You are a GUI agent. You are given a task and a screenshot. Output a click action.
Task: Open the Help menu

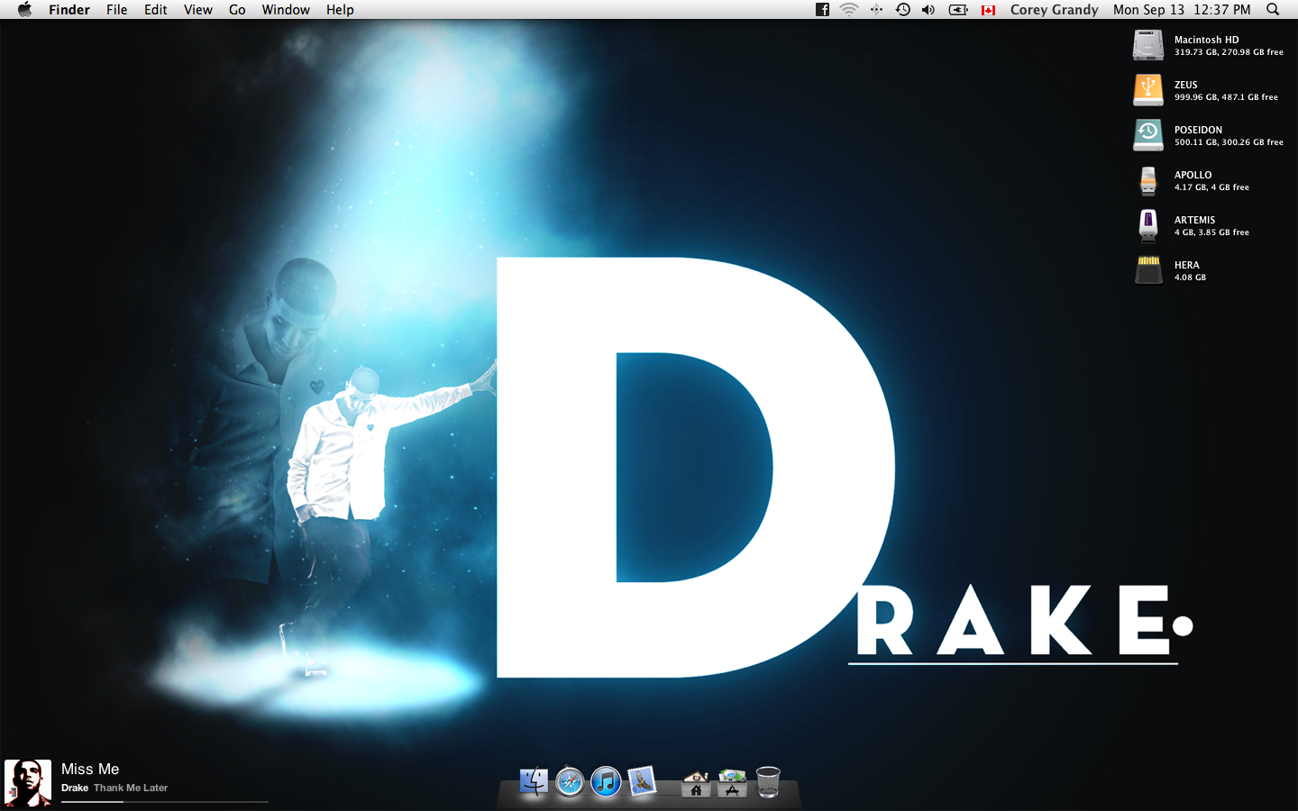tap(340, 10)
